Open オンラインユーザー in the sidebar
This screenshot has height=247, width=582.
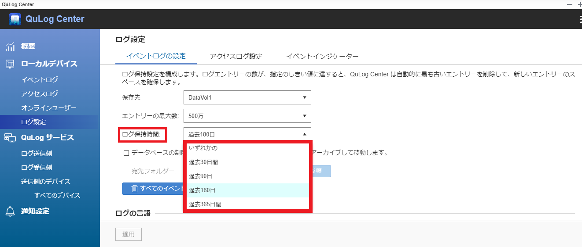(x=49, y=108)
